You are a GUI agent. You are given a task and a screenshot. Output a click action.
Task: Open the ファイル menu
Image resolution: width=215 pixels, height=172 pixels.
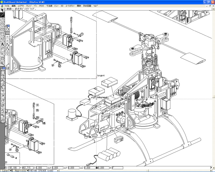click(x=7, y=6)
